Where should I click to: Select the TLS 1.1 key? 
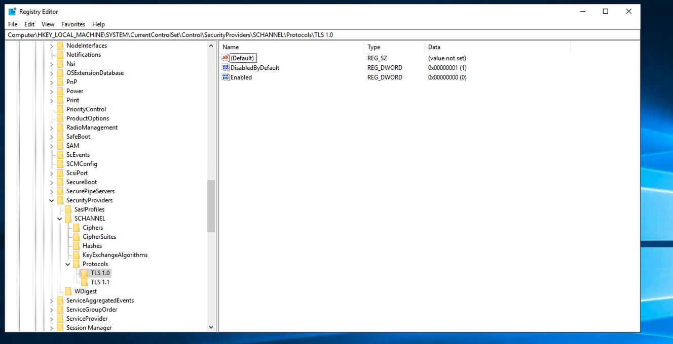pyautogui.click(x=100, y=282)
